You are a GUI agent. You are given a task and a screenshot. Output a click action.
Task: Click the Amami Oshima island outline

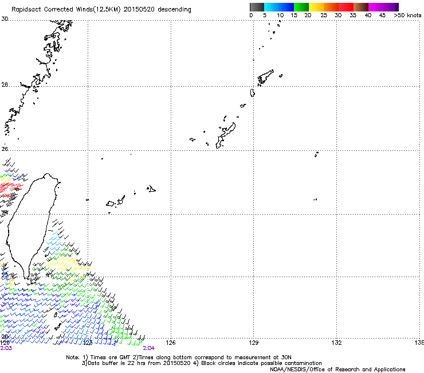coord(265,77)
